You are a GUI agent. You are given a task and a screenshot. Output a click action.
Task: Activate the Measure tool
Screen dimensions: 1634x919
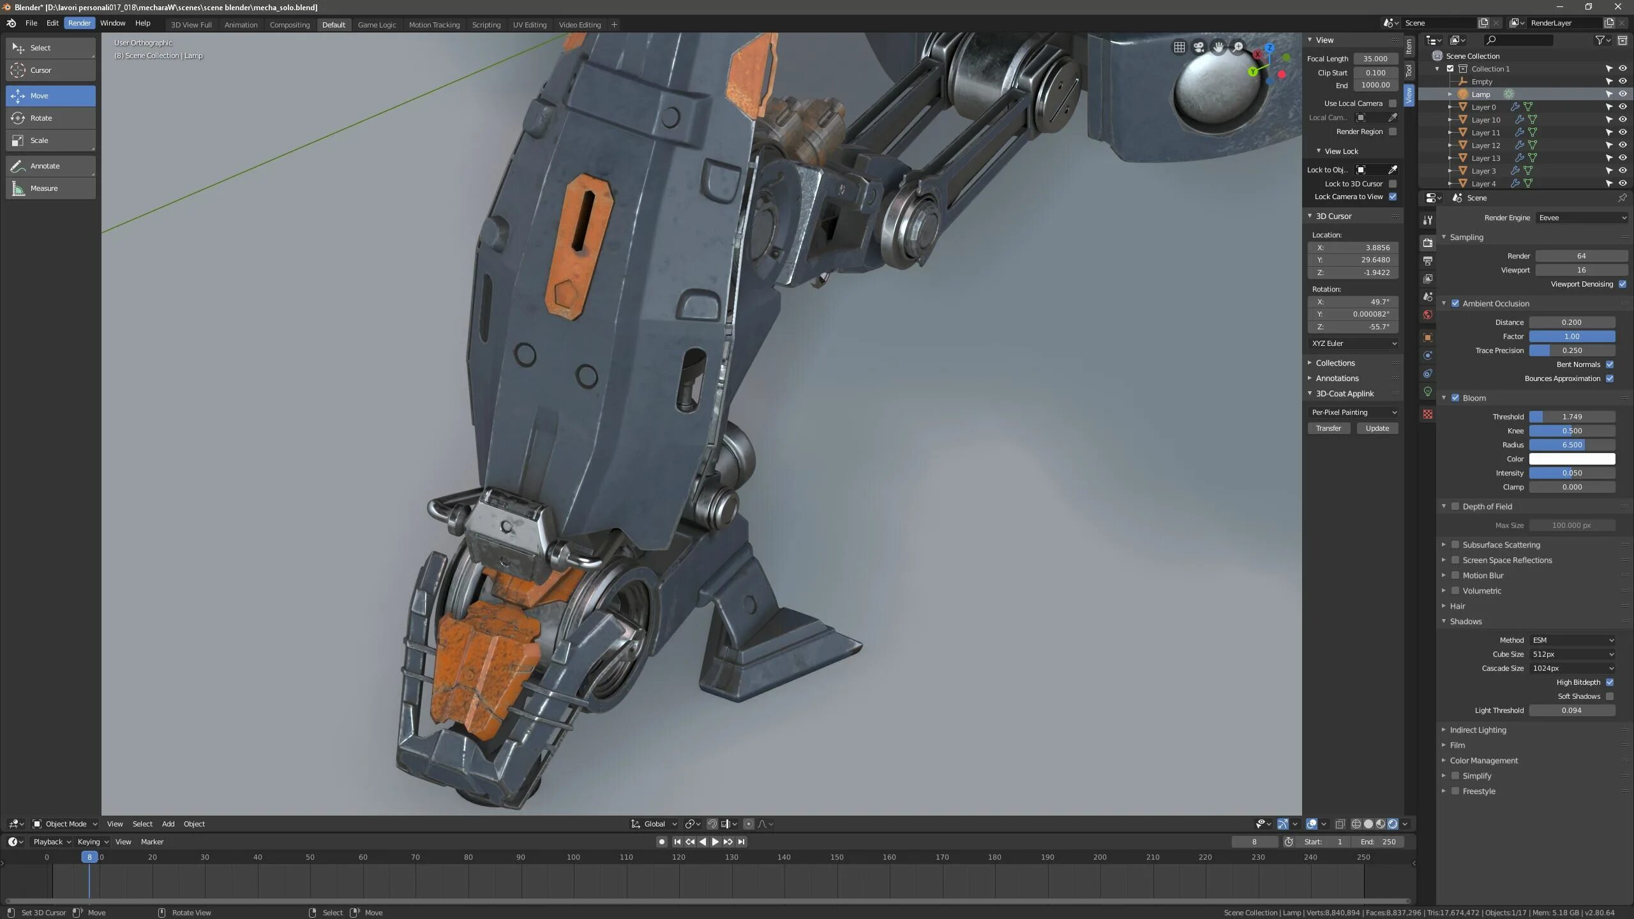50,188
